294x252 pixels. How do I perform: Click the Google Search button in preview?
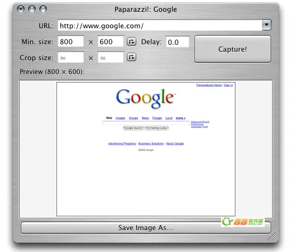[x=133, y=128]
